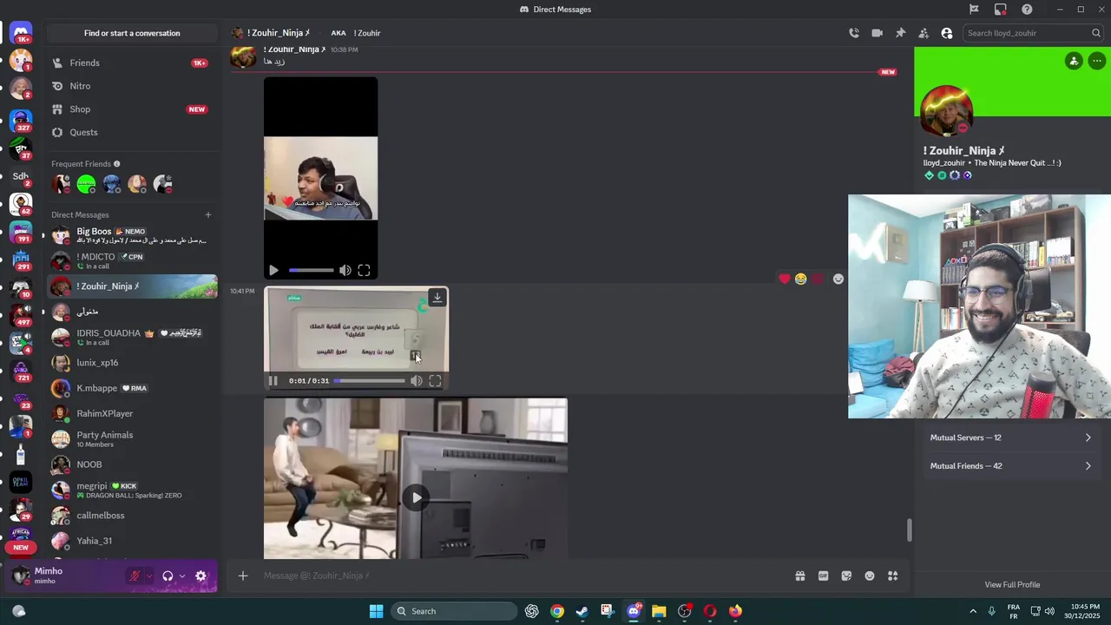This screenshot has height=625, width=1111.
Task: Play the living room video
Action: tap(417, 497)
